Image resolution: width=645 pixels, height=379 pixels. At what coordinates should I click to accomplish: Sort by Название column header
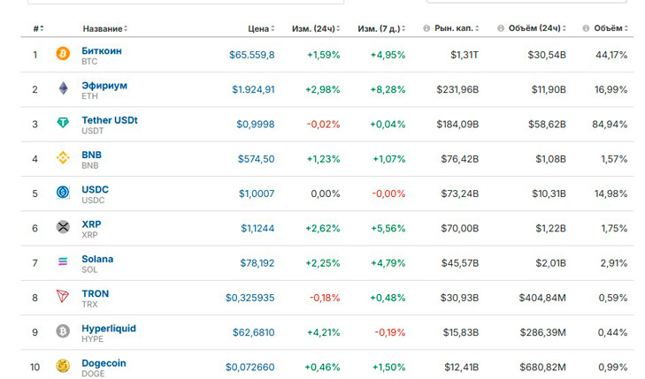click(x=105, y=29)
